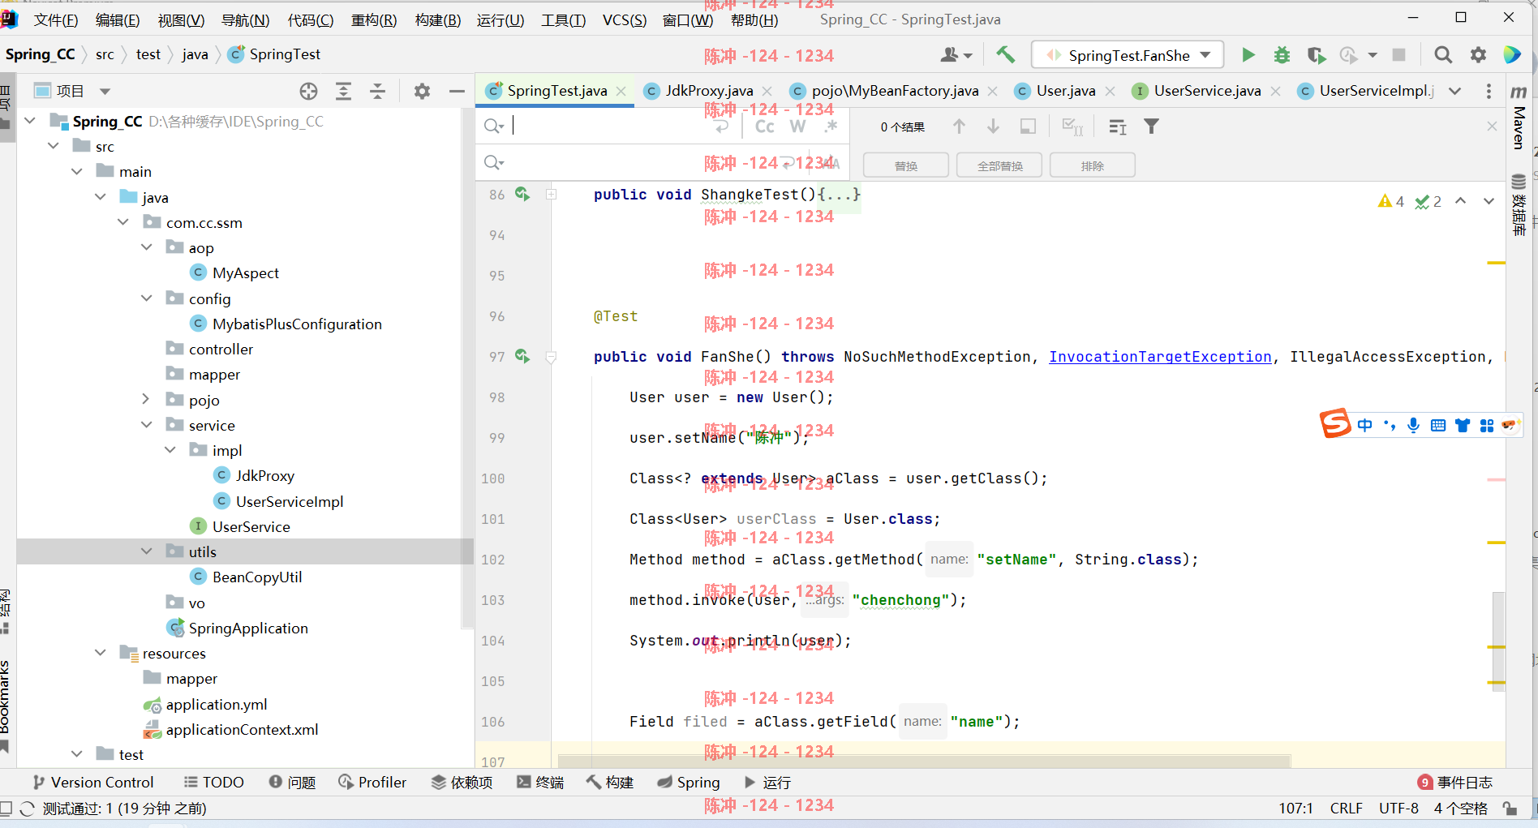Collapse the resources folder
This screenshot has width=1538, height=828.
pos(100,653)
